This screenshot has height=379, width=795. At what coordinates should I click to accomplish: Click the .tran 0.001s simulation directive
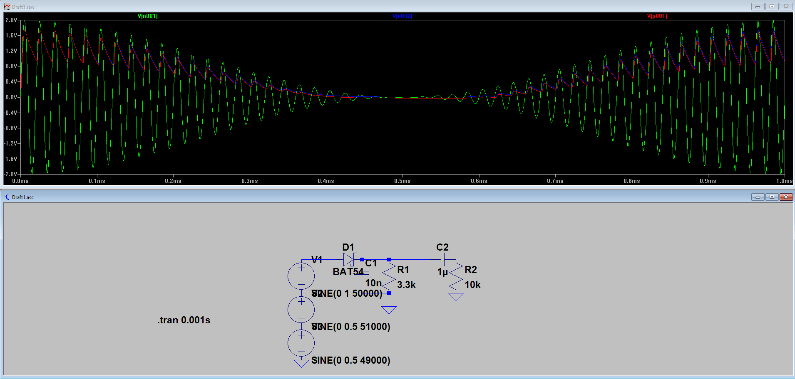tap(184, 320)
